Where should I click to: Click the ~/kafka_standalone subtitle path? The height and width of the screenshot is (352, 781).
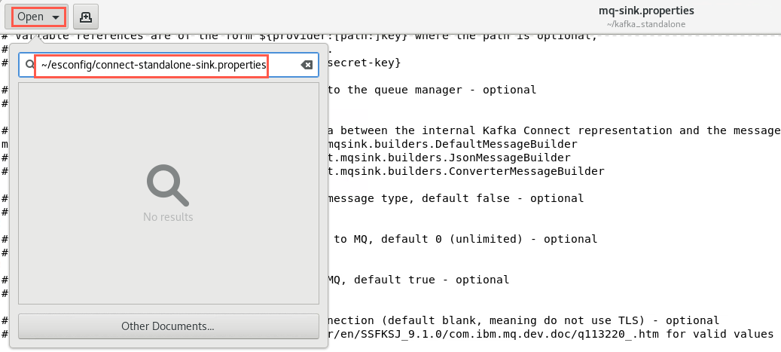[x=646, y=24]
